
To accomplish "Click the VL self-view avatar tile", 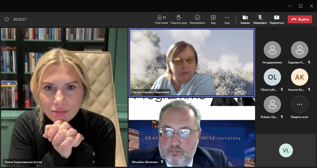I will tap(286, 150).
